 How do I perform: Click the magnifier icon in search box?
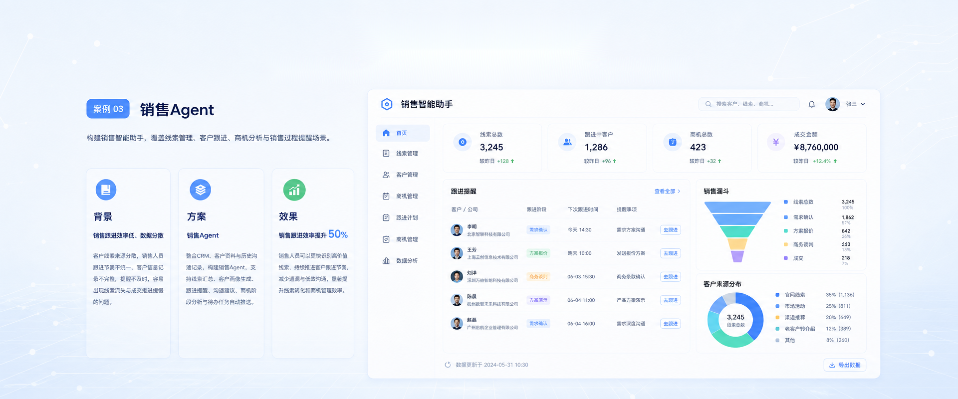click(708, 104)
